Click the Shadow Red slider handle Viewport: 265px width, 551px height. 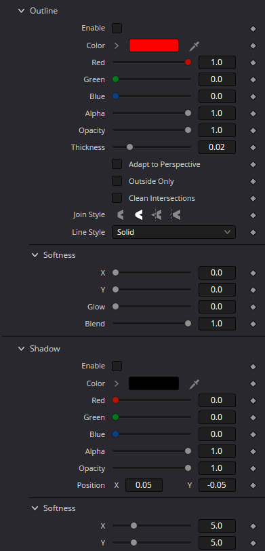point(115,400)
